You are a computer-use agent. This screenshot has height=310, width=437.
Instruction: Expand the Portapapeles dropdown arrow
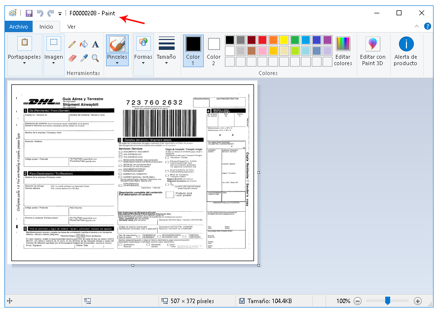coord(25,63)
